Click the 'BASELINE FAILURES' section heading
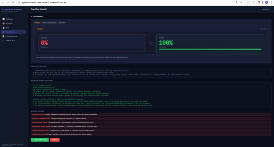 (37, 111)
